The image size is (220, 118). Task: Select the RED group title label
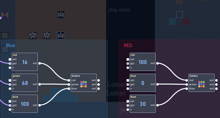(x=128, y=46)
